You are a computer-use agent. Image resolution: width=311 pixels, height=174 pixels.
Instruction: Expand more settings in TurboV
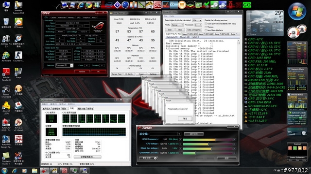point(148,158)
